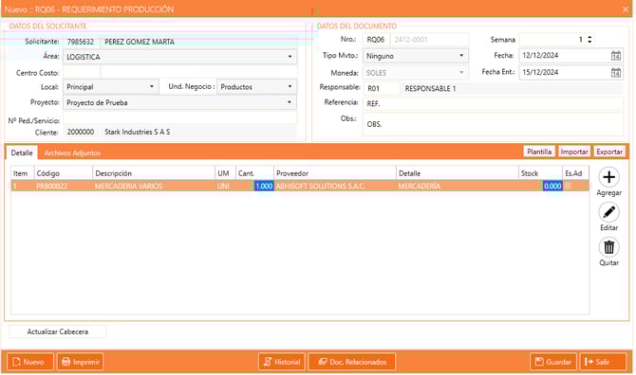Click the Cliente code field 2000000

pyautogui.click(x=82, y=132)
